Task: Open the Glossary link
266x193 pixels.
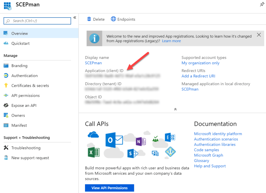Action: pos(201,161)
